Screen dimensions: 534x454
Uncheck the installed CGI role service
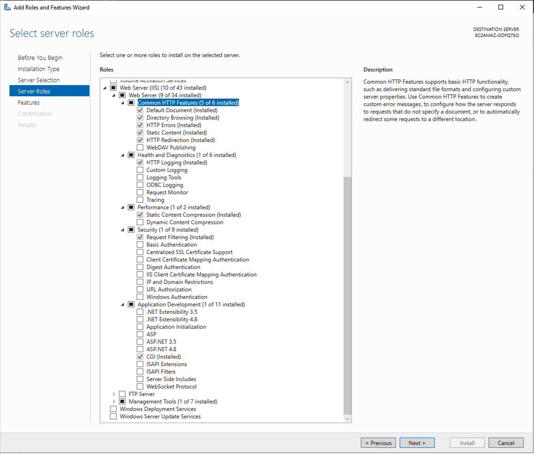(x=139, y=356)
